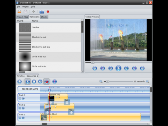Save the project with the floppy disk icon
Image resolution: width=168 pixels, height=126 pixels.
pyautogui.click(x=26, y=12)
